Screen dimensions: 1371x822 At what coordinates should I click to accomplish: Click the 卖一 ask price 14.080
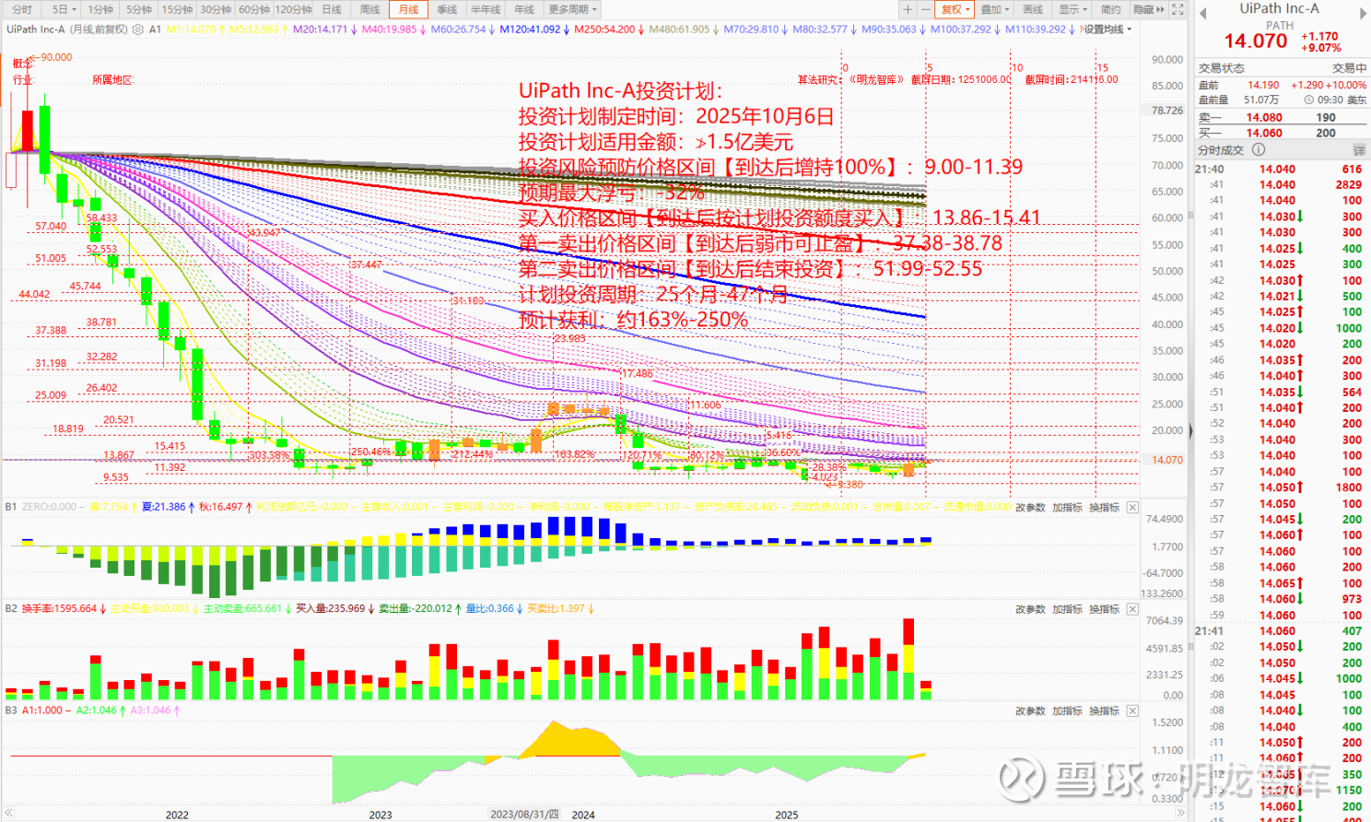(x=1264, y=117)
